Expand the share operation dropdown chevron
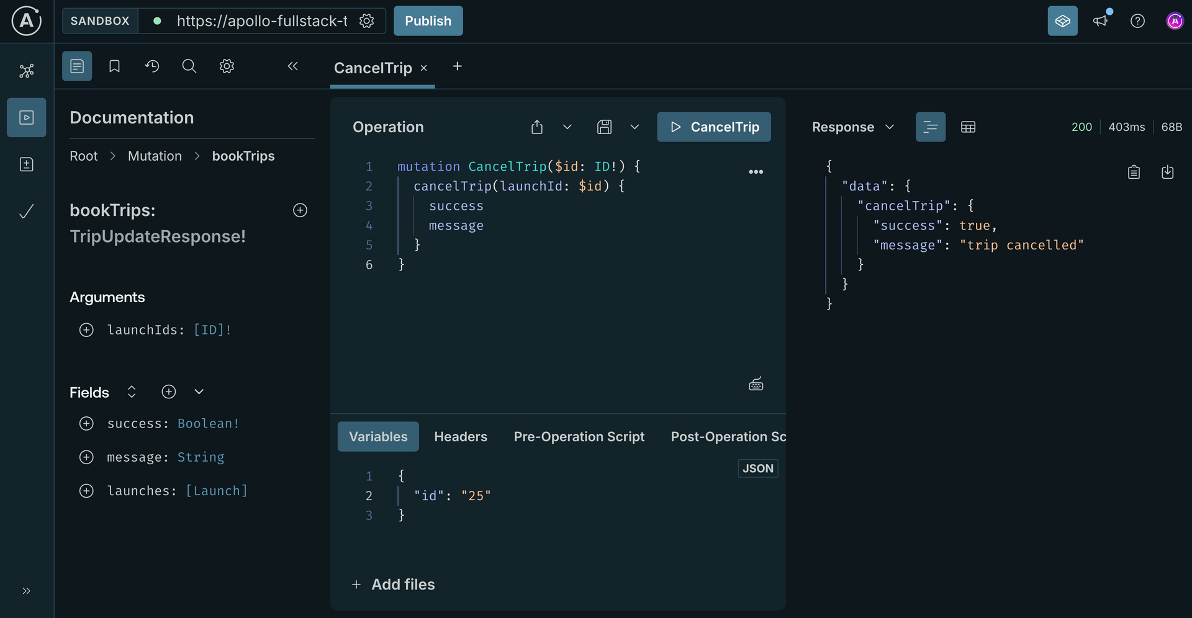This screenshot has width=1192, height=618. [x=567, y=127]
